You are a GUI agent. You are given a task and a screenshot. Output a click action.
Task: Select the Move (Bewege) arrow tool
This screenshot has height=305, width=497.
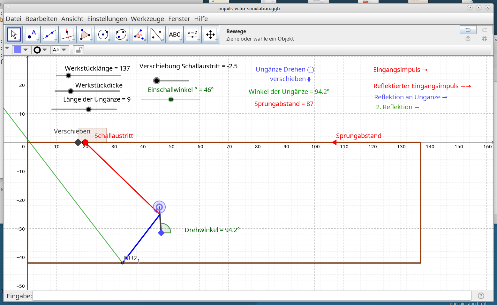(14, 34)
